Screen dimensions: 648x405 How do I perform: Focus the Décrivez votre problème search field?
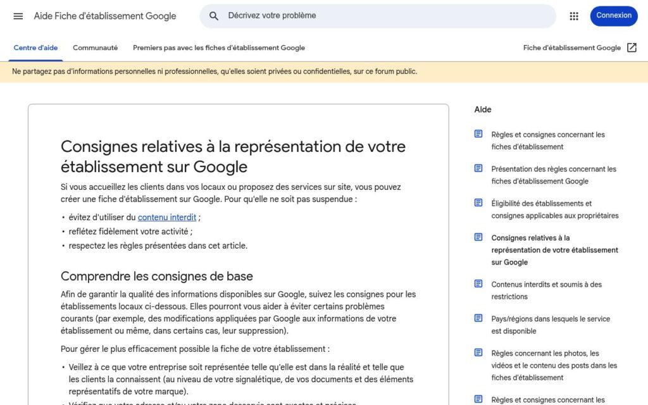coord(378,16)
